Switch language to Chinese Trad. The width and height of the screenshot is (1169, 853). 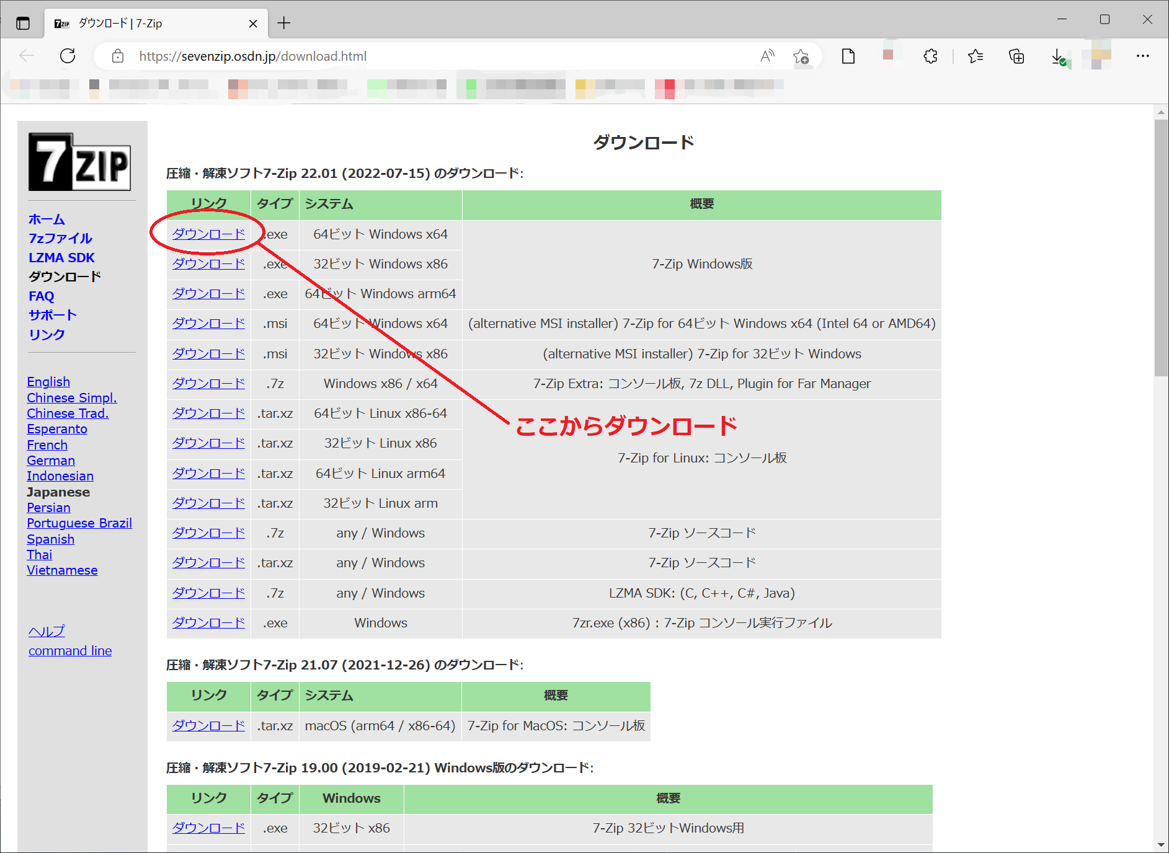coord(68,413)
